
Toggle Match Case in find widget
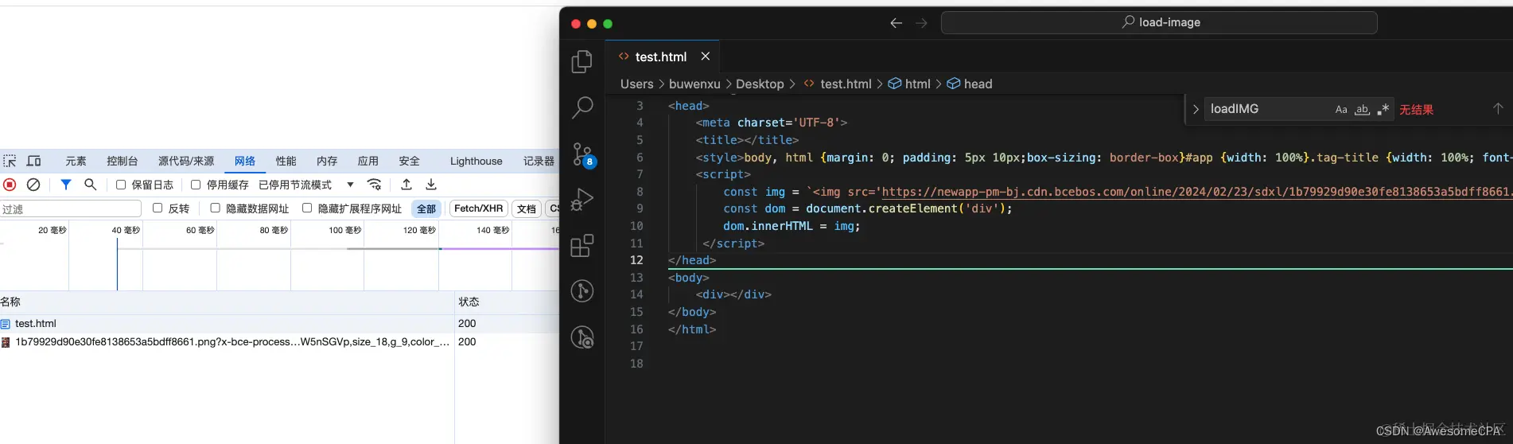pos(1341,109)
